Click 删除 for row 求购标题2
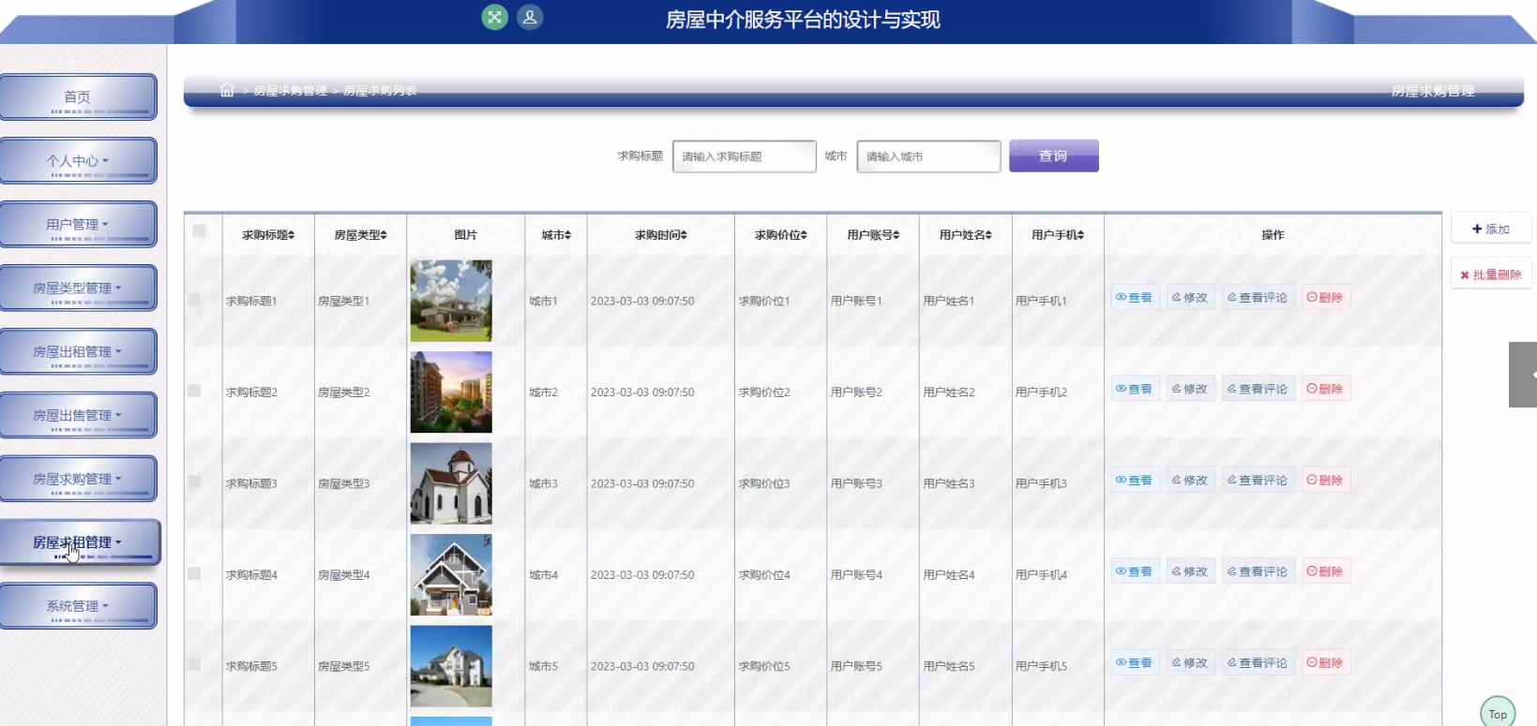 tap(1326, 389)
